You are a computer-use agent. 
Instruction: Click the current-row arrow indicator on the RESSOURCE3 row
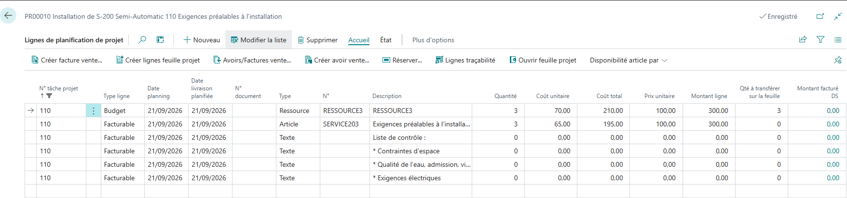click(31, 111)
